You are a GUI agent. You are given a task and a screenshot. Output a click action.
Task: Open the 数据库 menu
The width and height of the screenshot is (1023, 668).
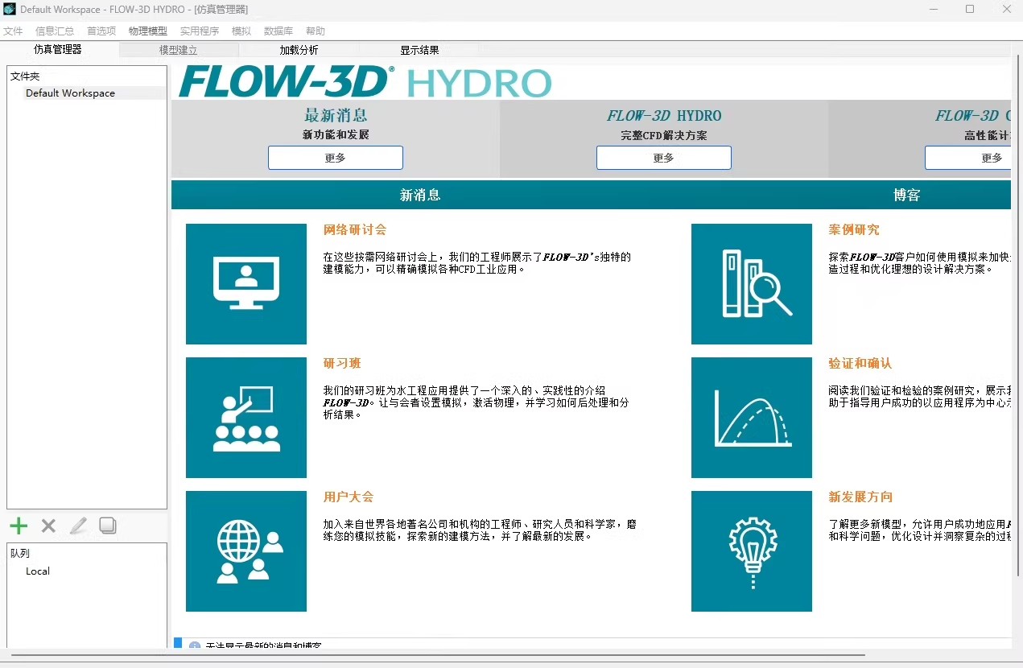point(278,31)
